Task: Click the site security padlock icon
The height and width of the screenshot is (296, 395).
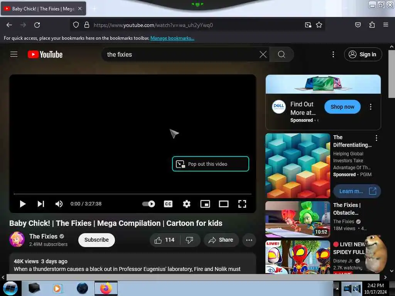Action: pos(87,25)
